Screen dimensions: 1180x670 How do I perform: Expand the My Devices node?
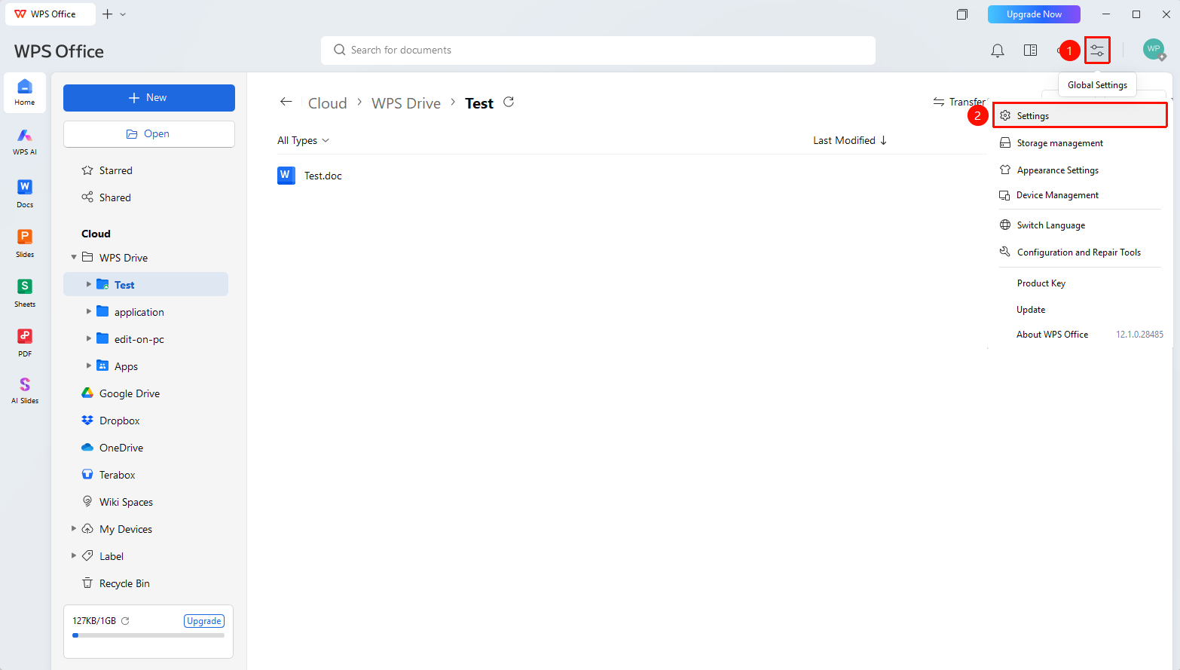click(74, 528)
